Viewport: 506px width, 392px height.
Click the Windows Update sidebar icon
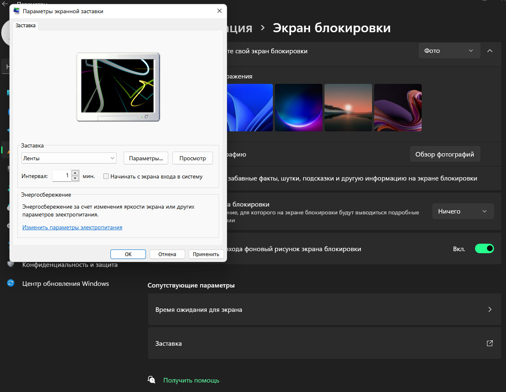pos(11,283)
